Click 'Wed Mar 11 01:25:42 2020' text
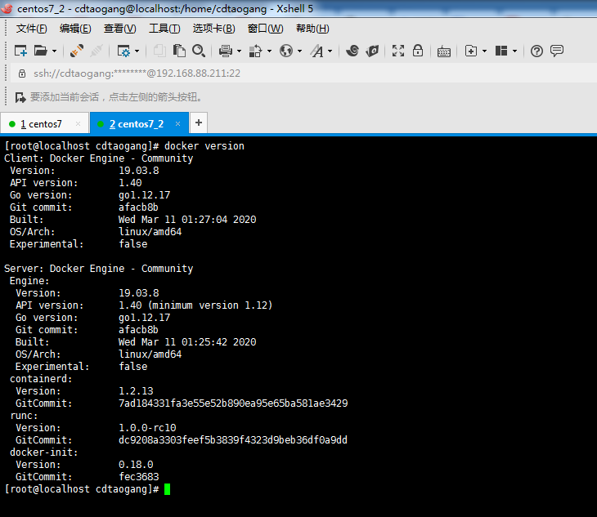 click(x=187, y=342)
